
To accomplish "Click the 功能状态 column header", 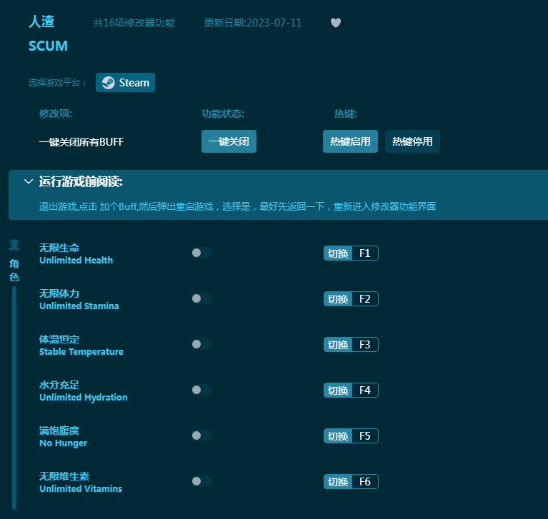I will (223, 114).
